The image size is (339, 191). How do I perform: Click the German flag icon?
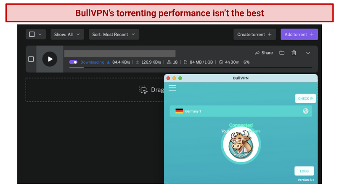point(179,111)
